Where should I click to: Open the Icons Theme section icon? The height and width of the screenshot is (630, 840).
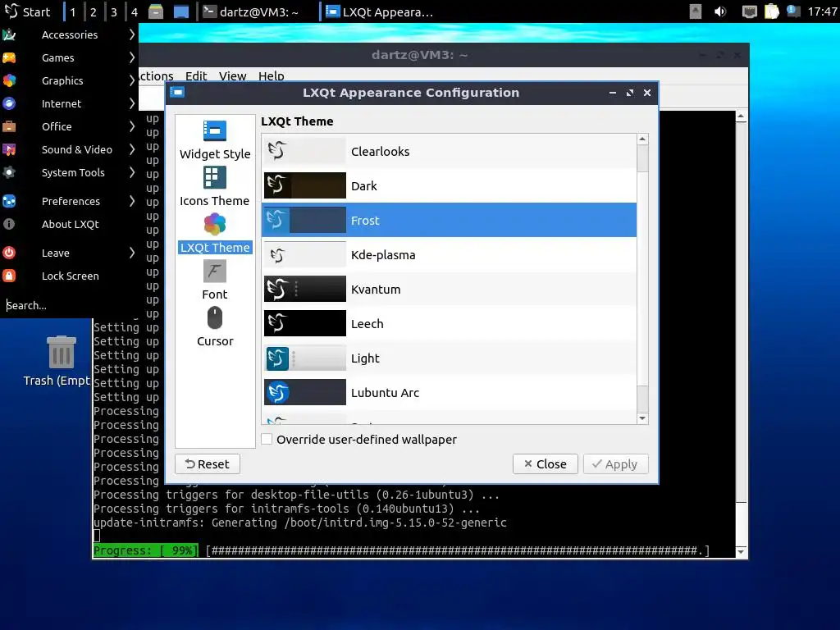(215, 177)
